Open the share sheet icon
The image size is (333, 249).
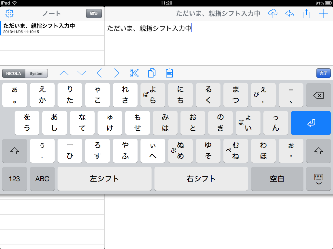point(306,14)
